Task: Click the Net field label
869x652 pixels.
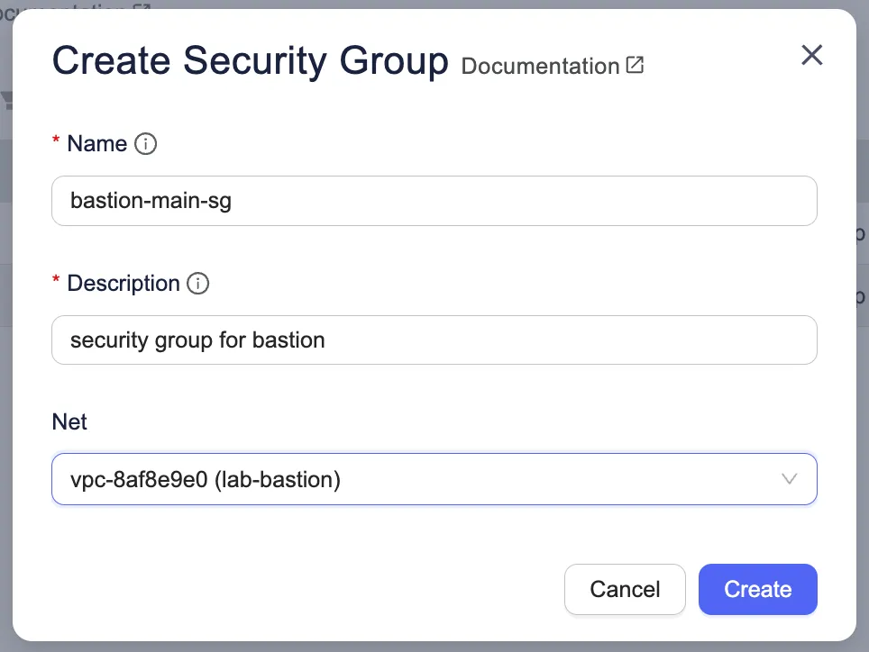Action: pos(69,421)
